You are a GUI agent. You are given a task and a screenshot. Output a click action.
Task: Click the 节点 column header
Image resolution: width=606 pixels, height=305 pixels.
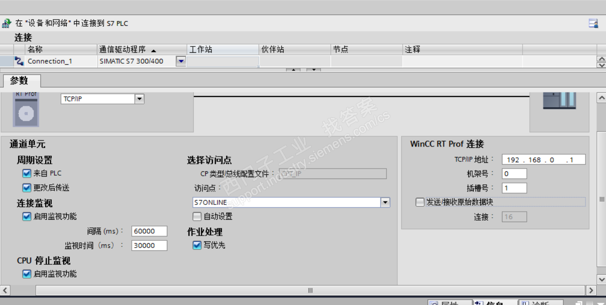[x=367, y=49]
